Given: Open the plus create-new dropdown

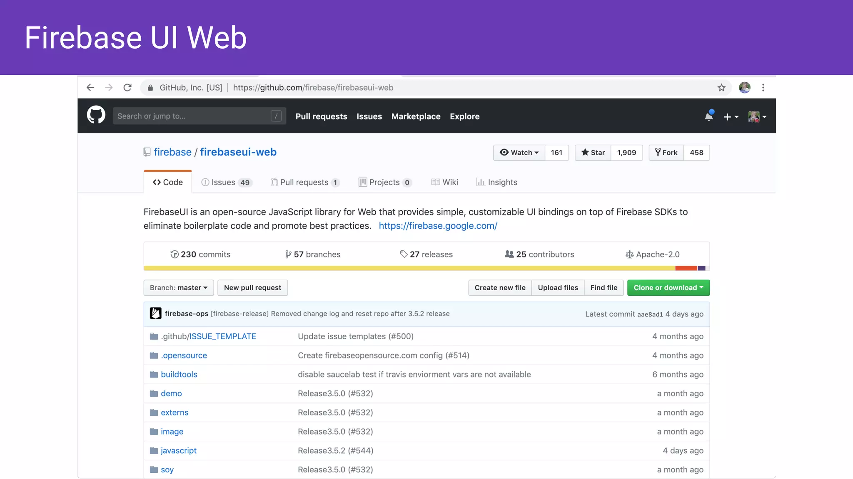Looking at the screenshot, I should [x=731, y=117].
